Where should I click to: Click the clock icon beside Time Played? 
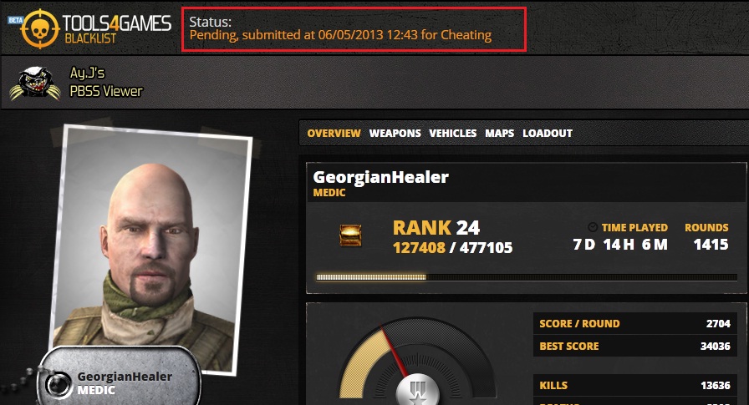pos(593,227)
